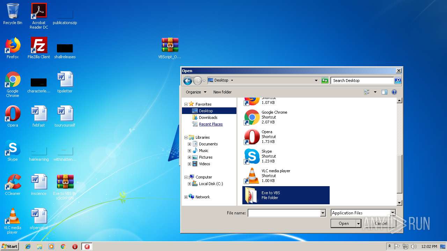The image size is (447, 251).
Task: Select the hairlearning desktop file
Action: pyautogui.click(x=39, y=154)
